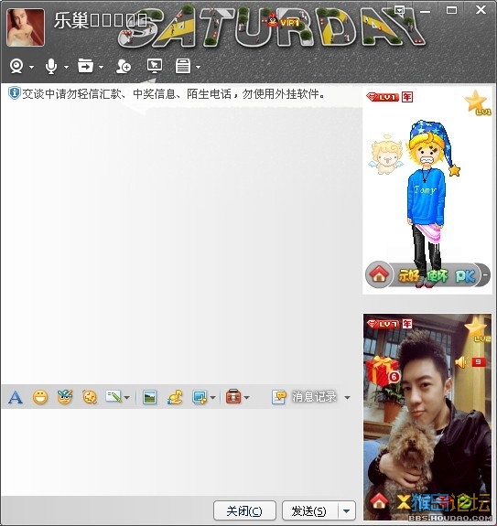Open home icon on the cartoon avatar bar
This screenshot has height=526, width=497.
coord(379,274)
